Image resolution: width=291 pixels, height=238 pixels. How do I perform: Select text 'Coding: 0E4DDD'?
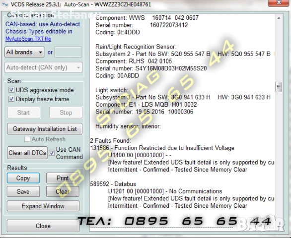point(118,32)
